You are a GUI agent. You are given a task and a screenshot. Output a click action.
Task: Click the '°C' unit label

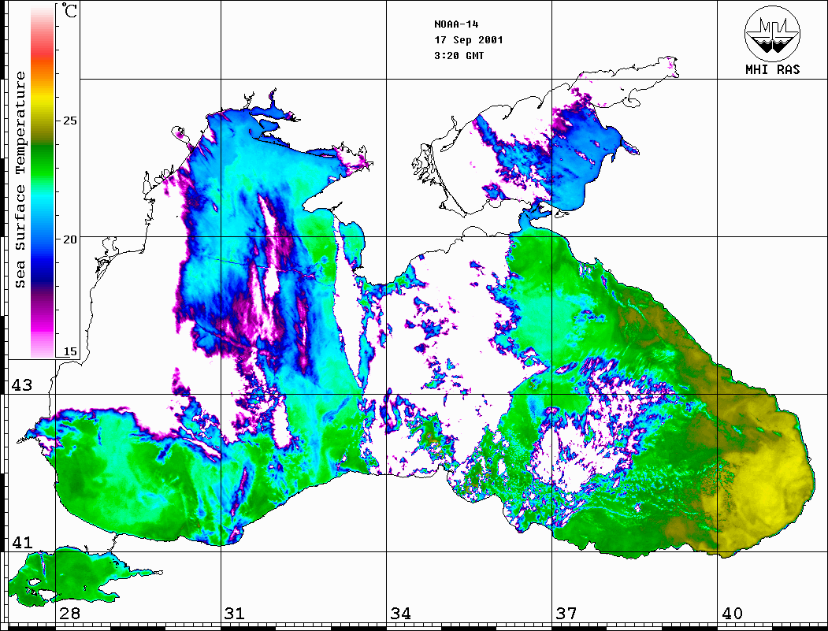pos(69,10)
